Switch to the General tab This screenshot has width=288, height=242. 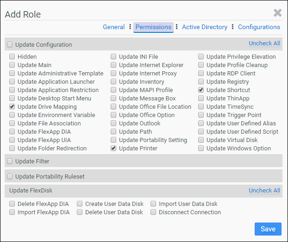(x=113, y=27)
